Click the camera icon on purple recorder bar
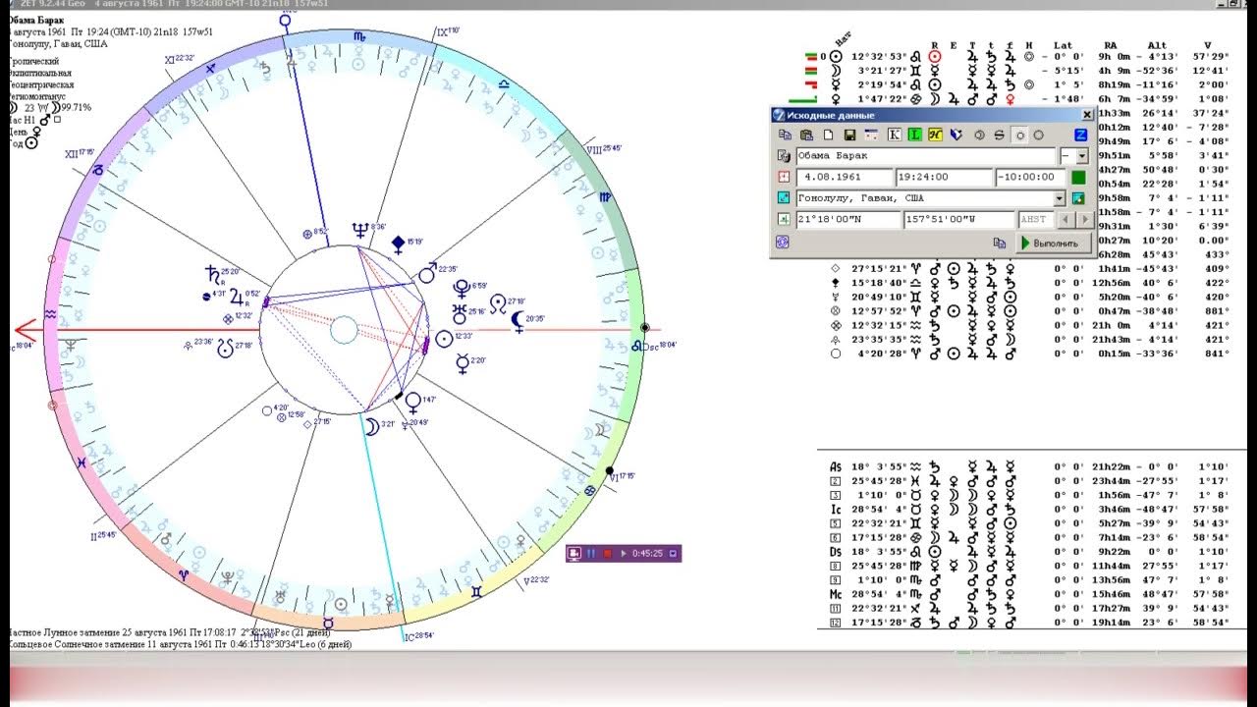The height and width of the screenshot is (707, 1257). [x=575, y=554]
